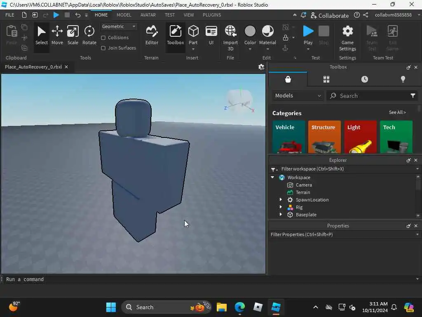Open the FILE menu
Image resolution: width=422 pixels, height=317 pixels.
(x=10, y=15)
